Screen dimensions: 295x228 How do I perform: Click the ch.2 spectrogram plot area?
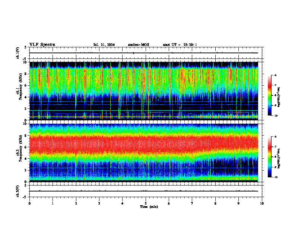pyautogui.click(x=144, y=153)
